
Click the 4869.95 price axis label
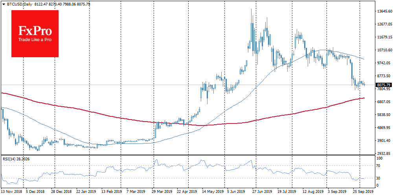[x=385, y=128]
